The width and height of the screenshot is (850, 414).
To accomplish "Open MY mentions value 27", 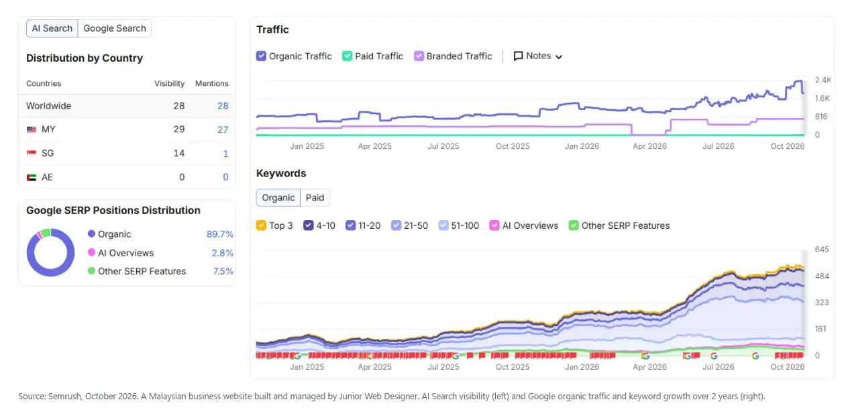I will tap(223, 130).
